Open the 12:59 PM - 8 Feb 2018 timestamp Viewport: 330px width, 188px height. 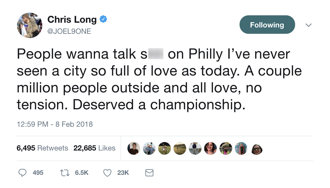tap(55, 124)
